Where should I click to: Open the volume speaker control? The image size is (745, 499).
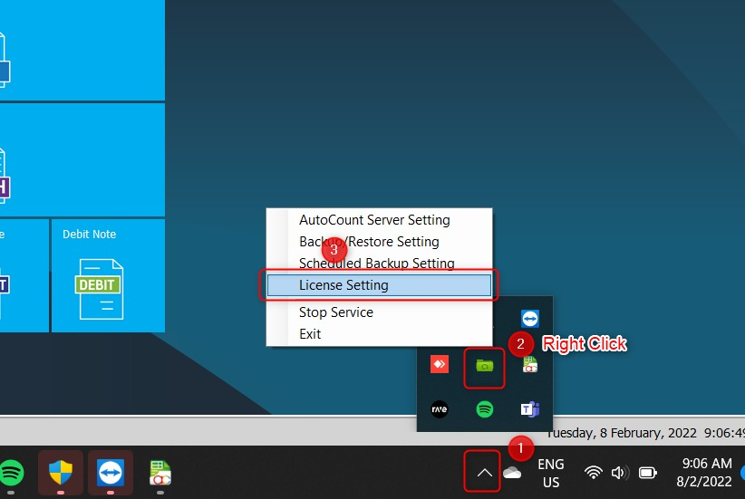(x=620, y=473)
